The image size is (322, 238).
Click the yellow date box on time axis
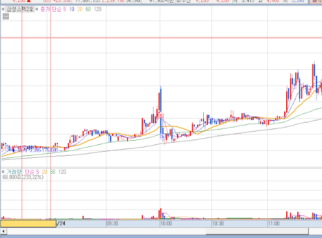[x=28, y=223]
